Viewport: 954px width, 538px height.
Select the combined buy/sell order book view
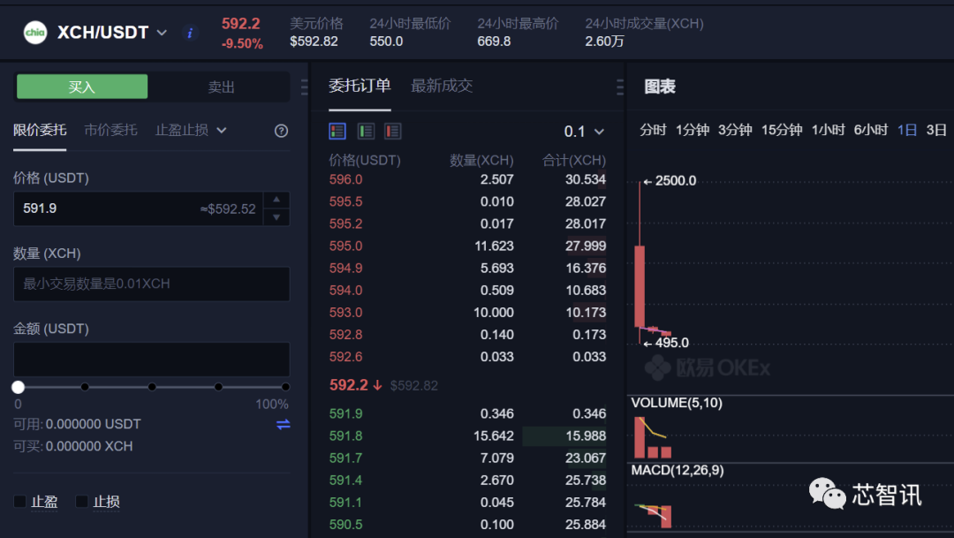click(337, 130)
